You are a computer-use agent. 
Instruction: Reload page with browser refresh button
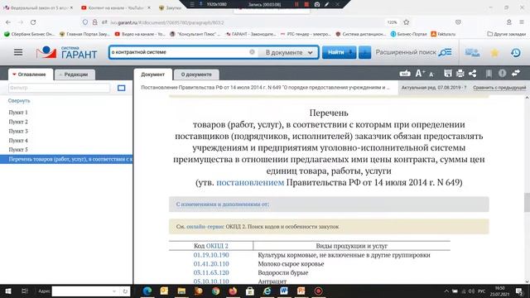pos(33,22)
